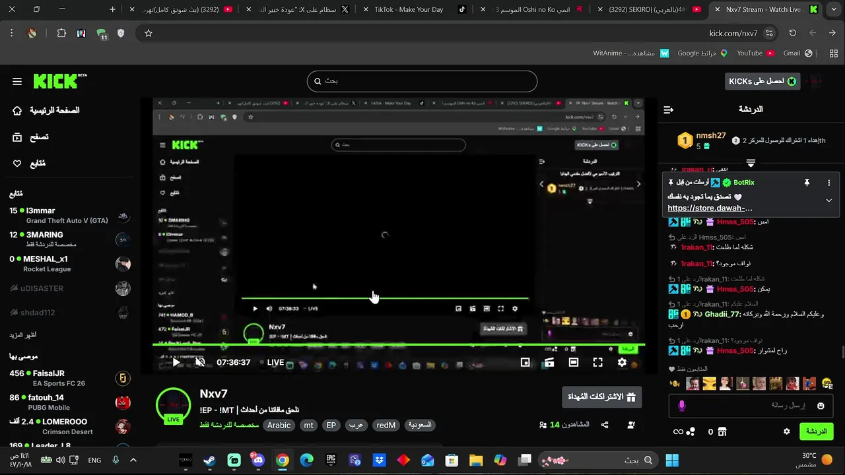This screenshot has height=475, width=845.
Task: Click the بحث search box on Kick
Action: tap(422, 81)
